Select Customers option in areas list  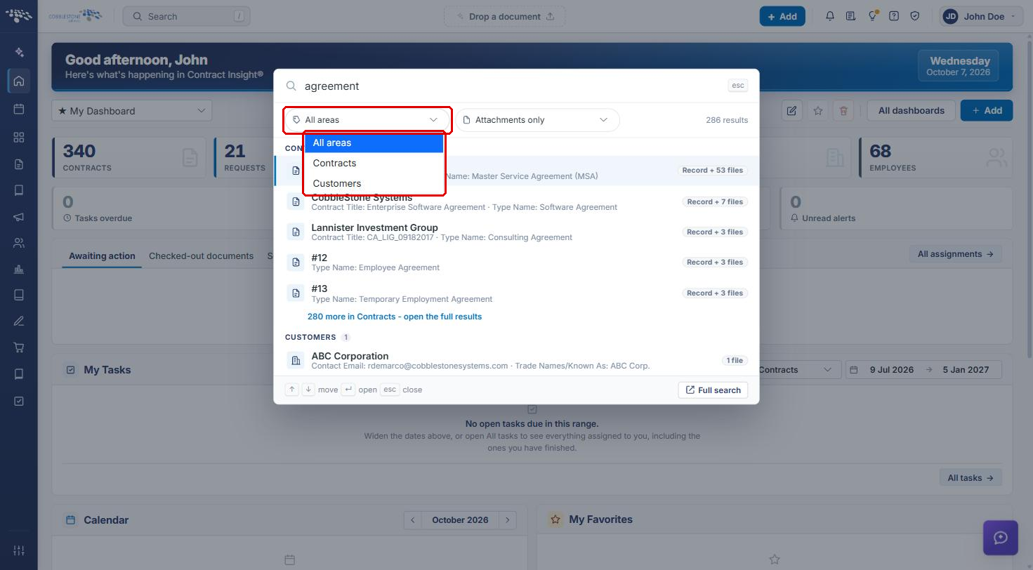click(x=374, y=183)
